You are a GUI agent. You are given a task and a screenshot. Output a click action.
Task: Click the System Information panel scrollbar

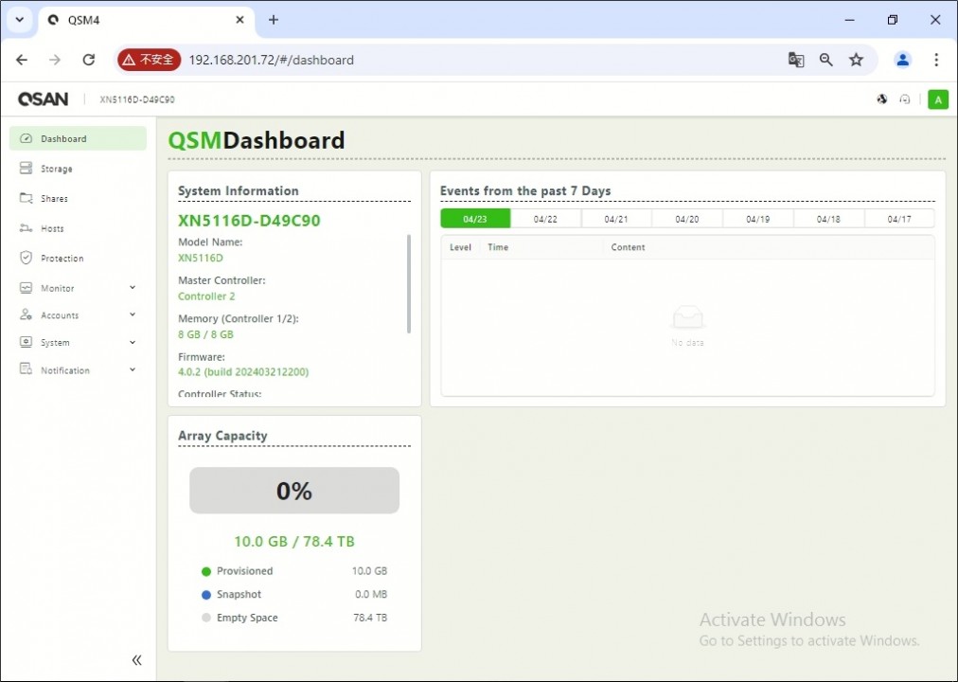point(409,284)
